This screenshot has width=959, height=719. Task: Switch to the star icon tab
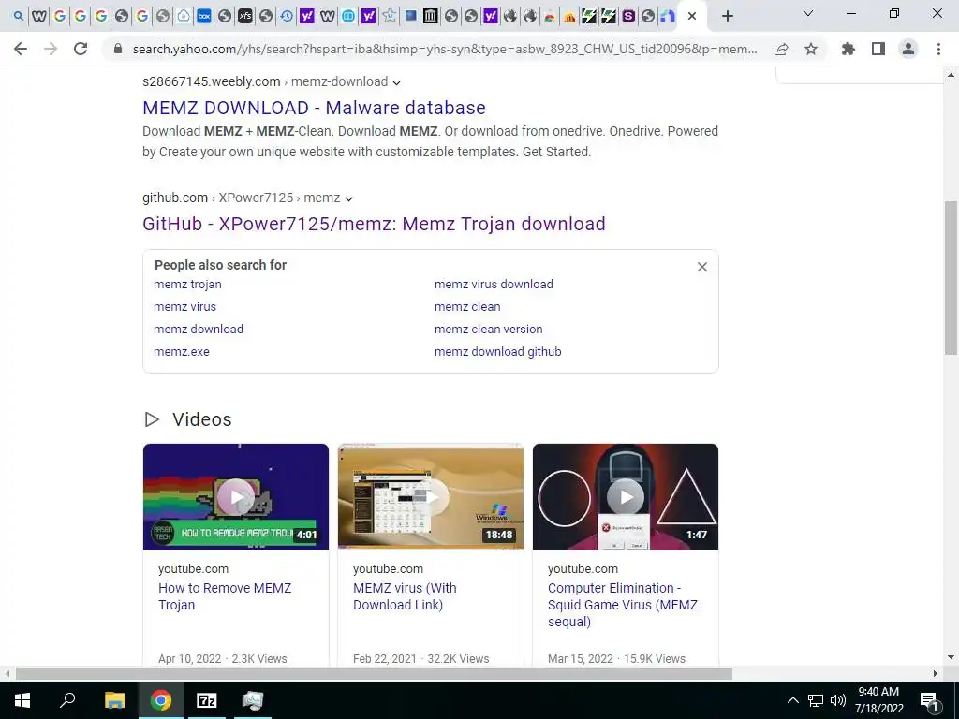tap(389, 17)
